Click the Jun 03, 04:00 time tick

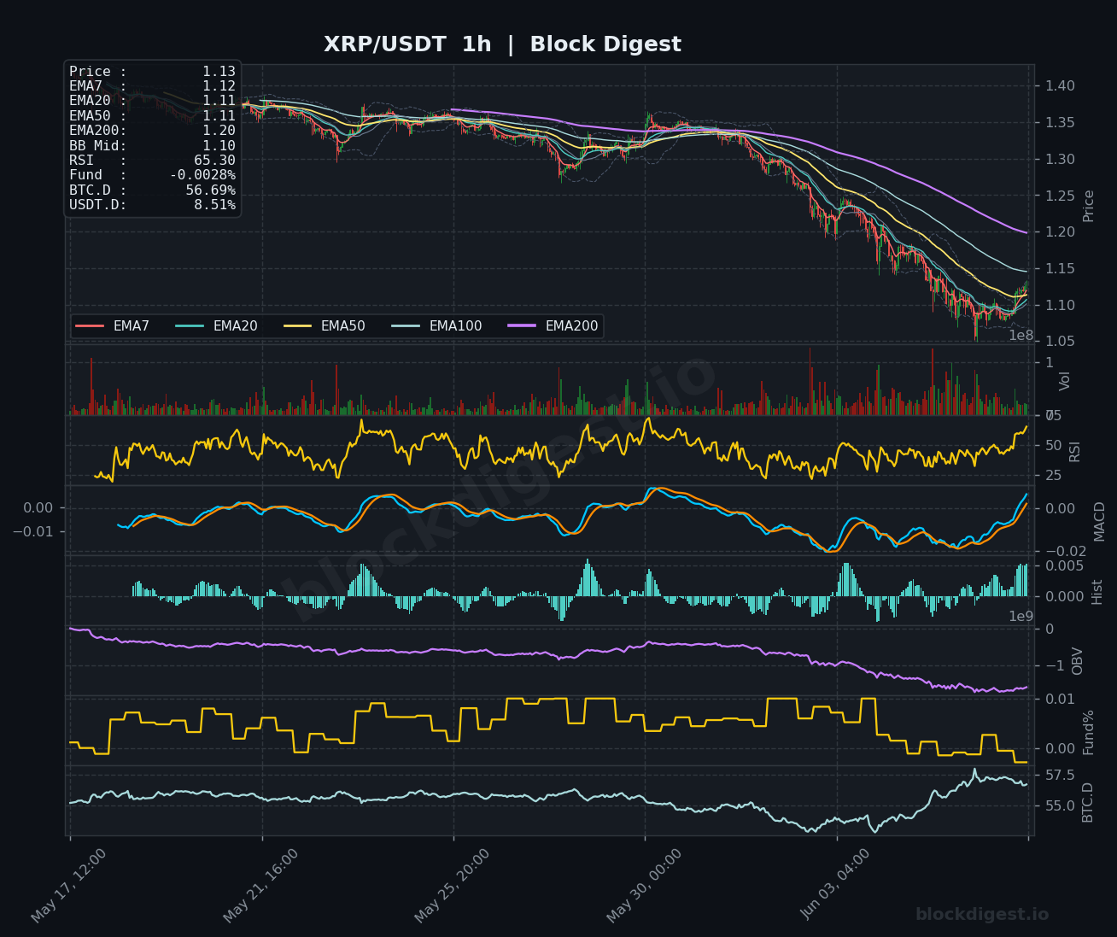point(836,885)
